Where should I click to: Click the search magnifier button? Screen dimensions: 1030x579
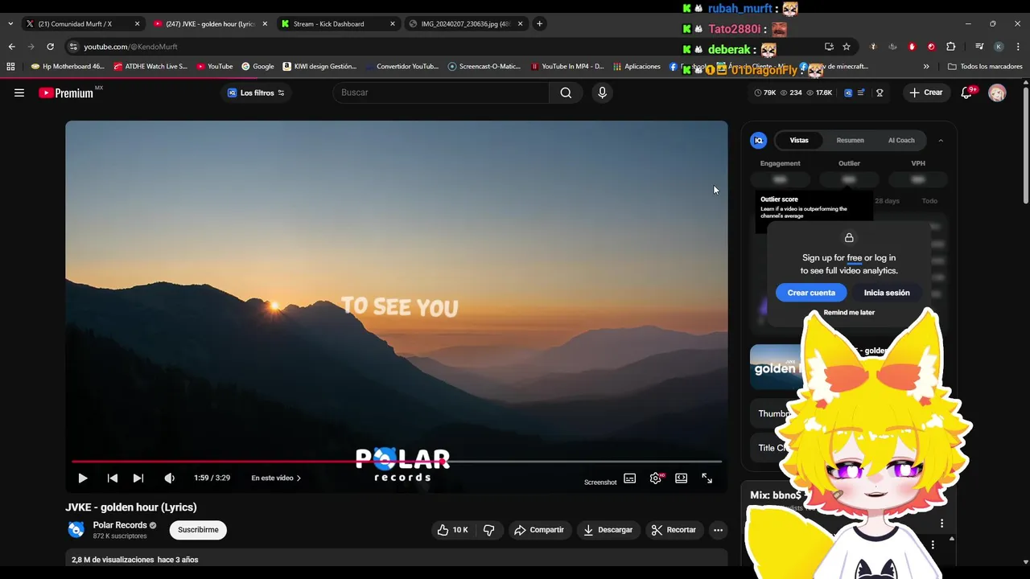(x=566, y=92)
